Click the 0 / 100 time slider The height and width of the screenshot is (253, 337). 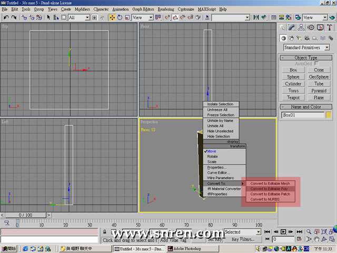point(25,215)
